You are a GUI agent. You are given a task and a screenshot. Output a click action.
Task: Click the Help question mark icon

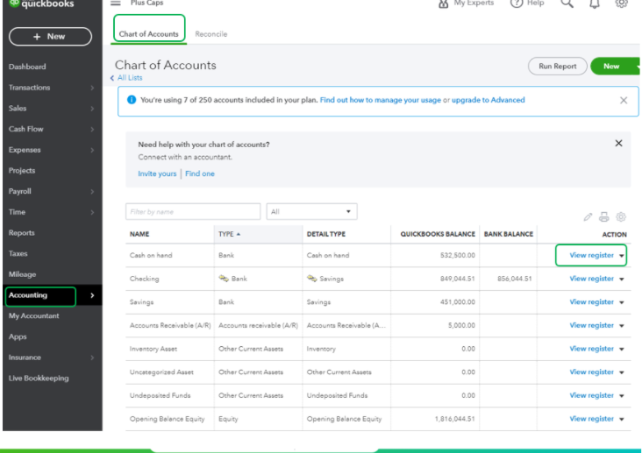pos(517,4)
